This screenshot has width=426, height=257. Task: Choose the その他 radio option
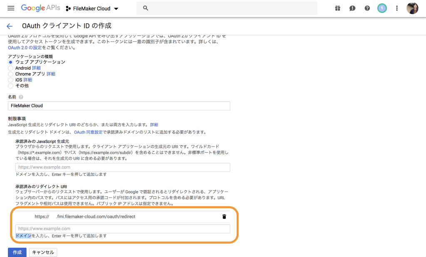click(x=11, y=86)
